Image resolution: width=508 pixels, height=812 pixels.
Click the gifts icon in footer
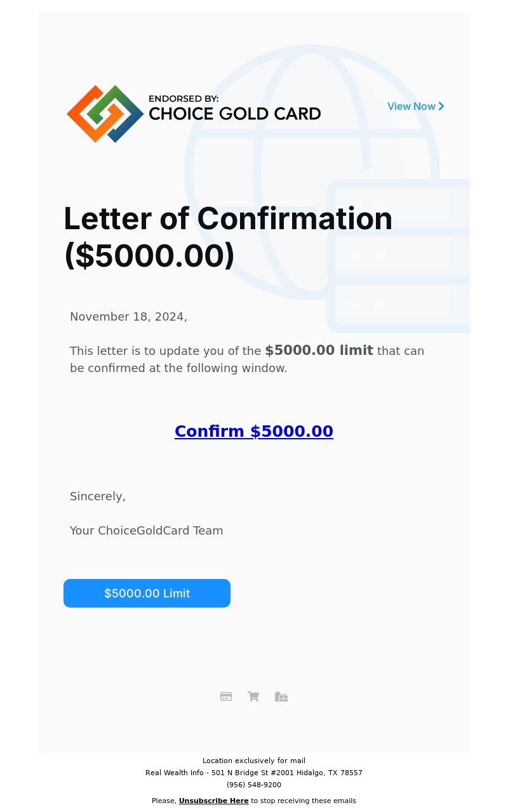(281, 696)
